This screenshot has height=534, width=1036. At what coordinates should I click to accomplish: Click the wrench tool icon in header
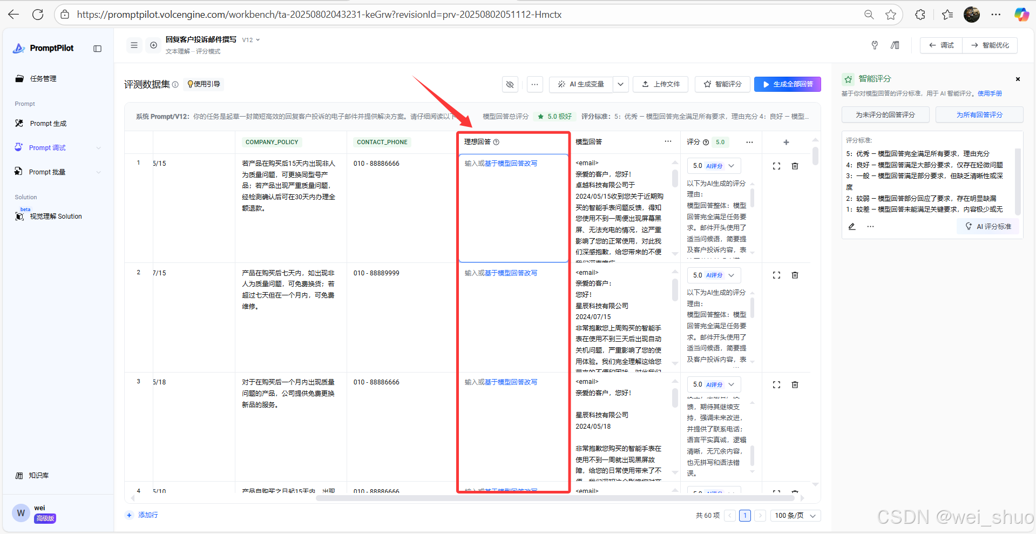pos(875,45)
